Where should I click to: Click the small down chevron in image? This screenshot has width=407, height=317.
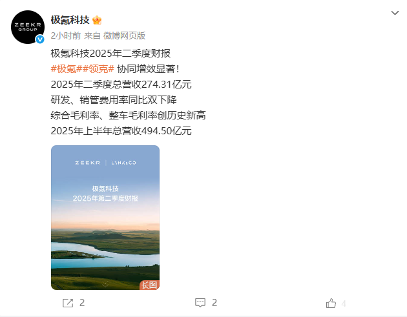pos(105,284)
